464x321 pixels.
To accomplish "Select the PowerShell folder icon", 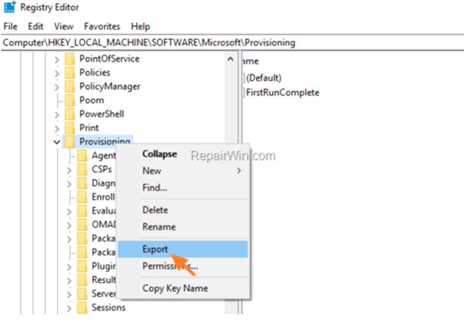I will pos(70,114).
